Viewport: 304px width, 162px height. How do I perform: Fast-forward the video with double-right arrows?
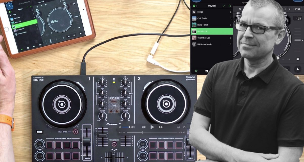(161, 127)
